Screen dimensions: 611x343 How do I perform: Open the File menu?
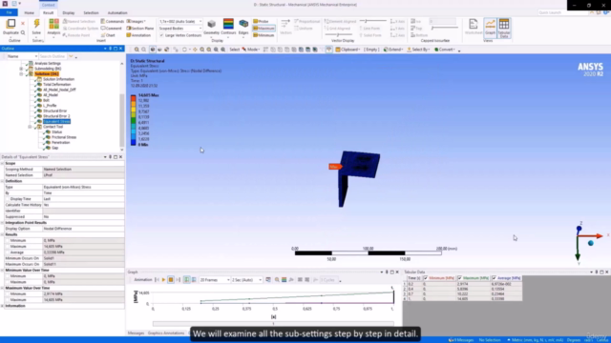9,12
